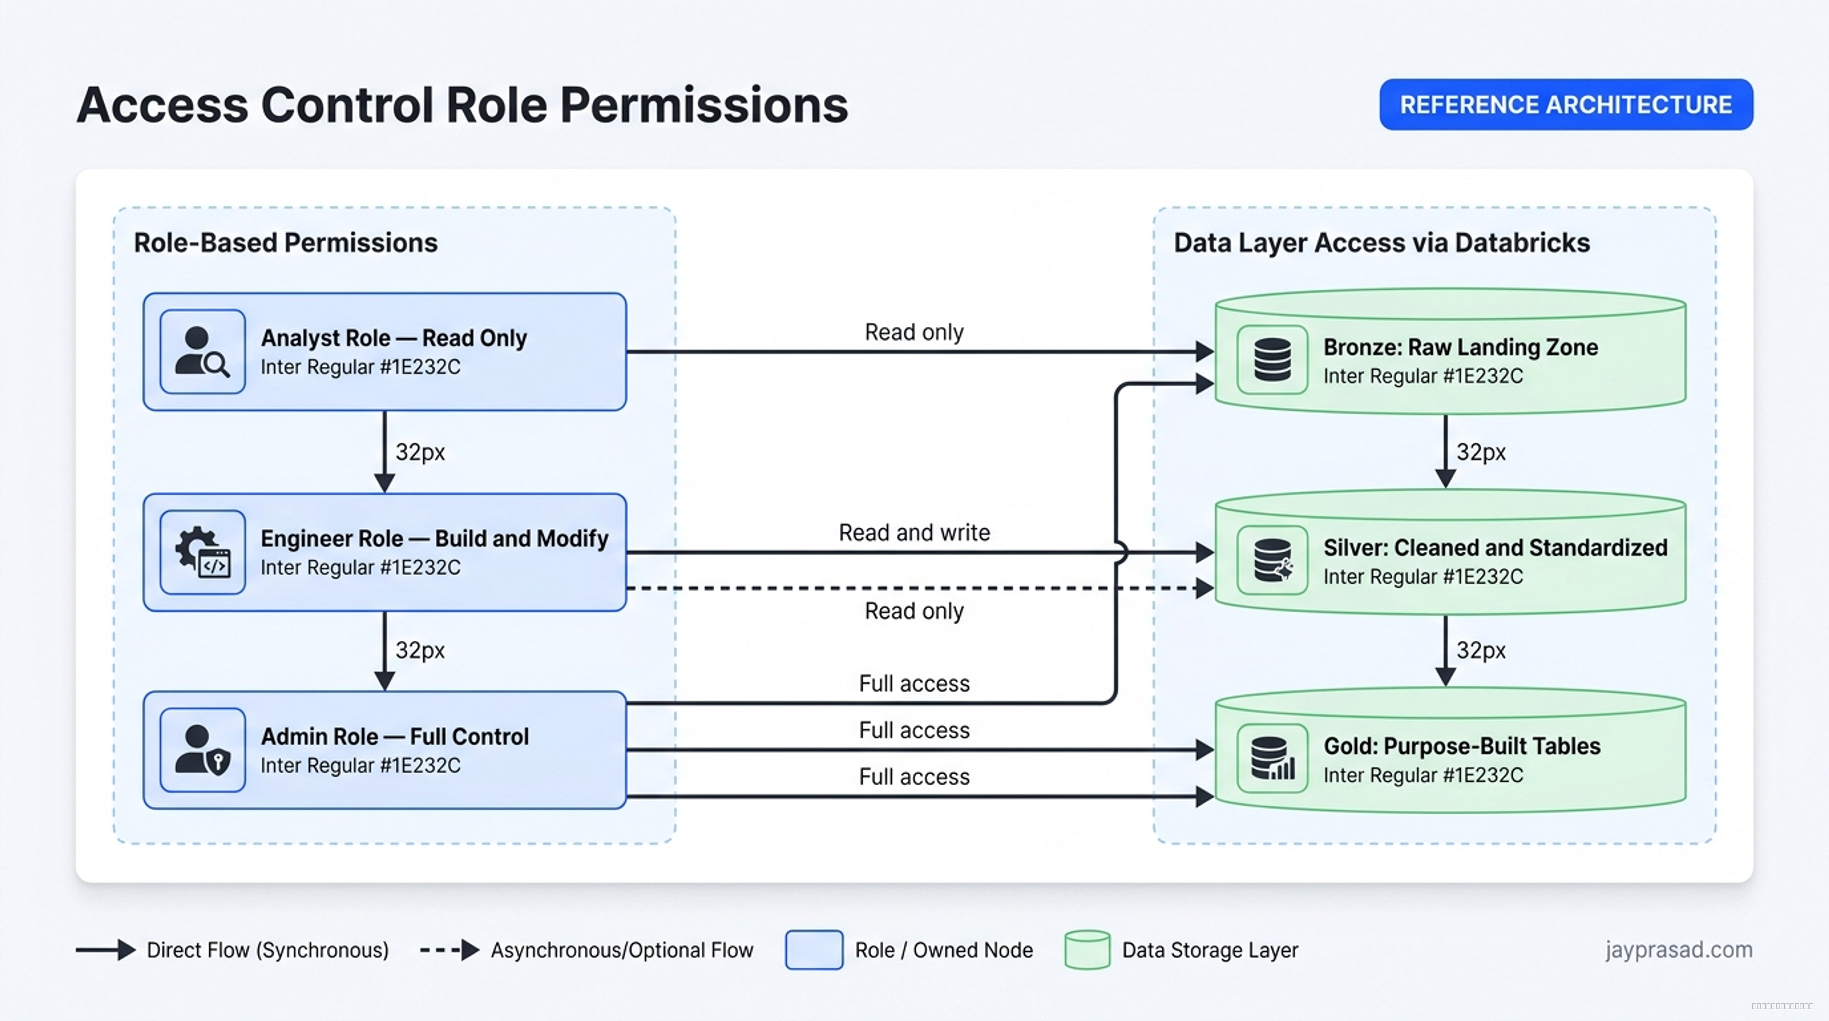This screenshot has width=1829, height=1021.
Task: Click the Analyst Role user-search icon
Action: pos(202,352)
